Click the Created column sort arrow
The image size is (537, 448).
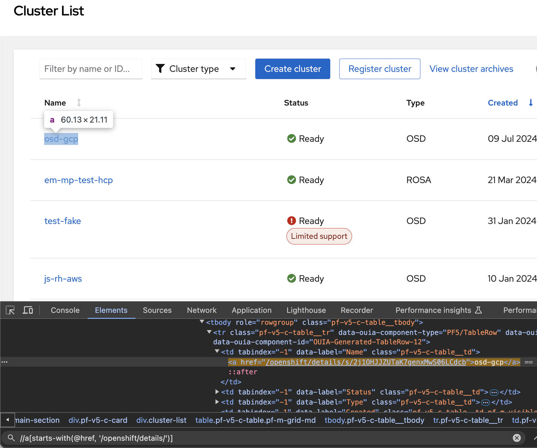pos(531,103)
